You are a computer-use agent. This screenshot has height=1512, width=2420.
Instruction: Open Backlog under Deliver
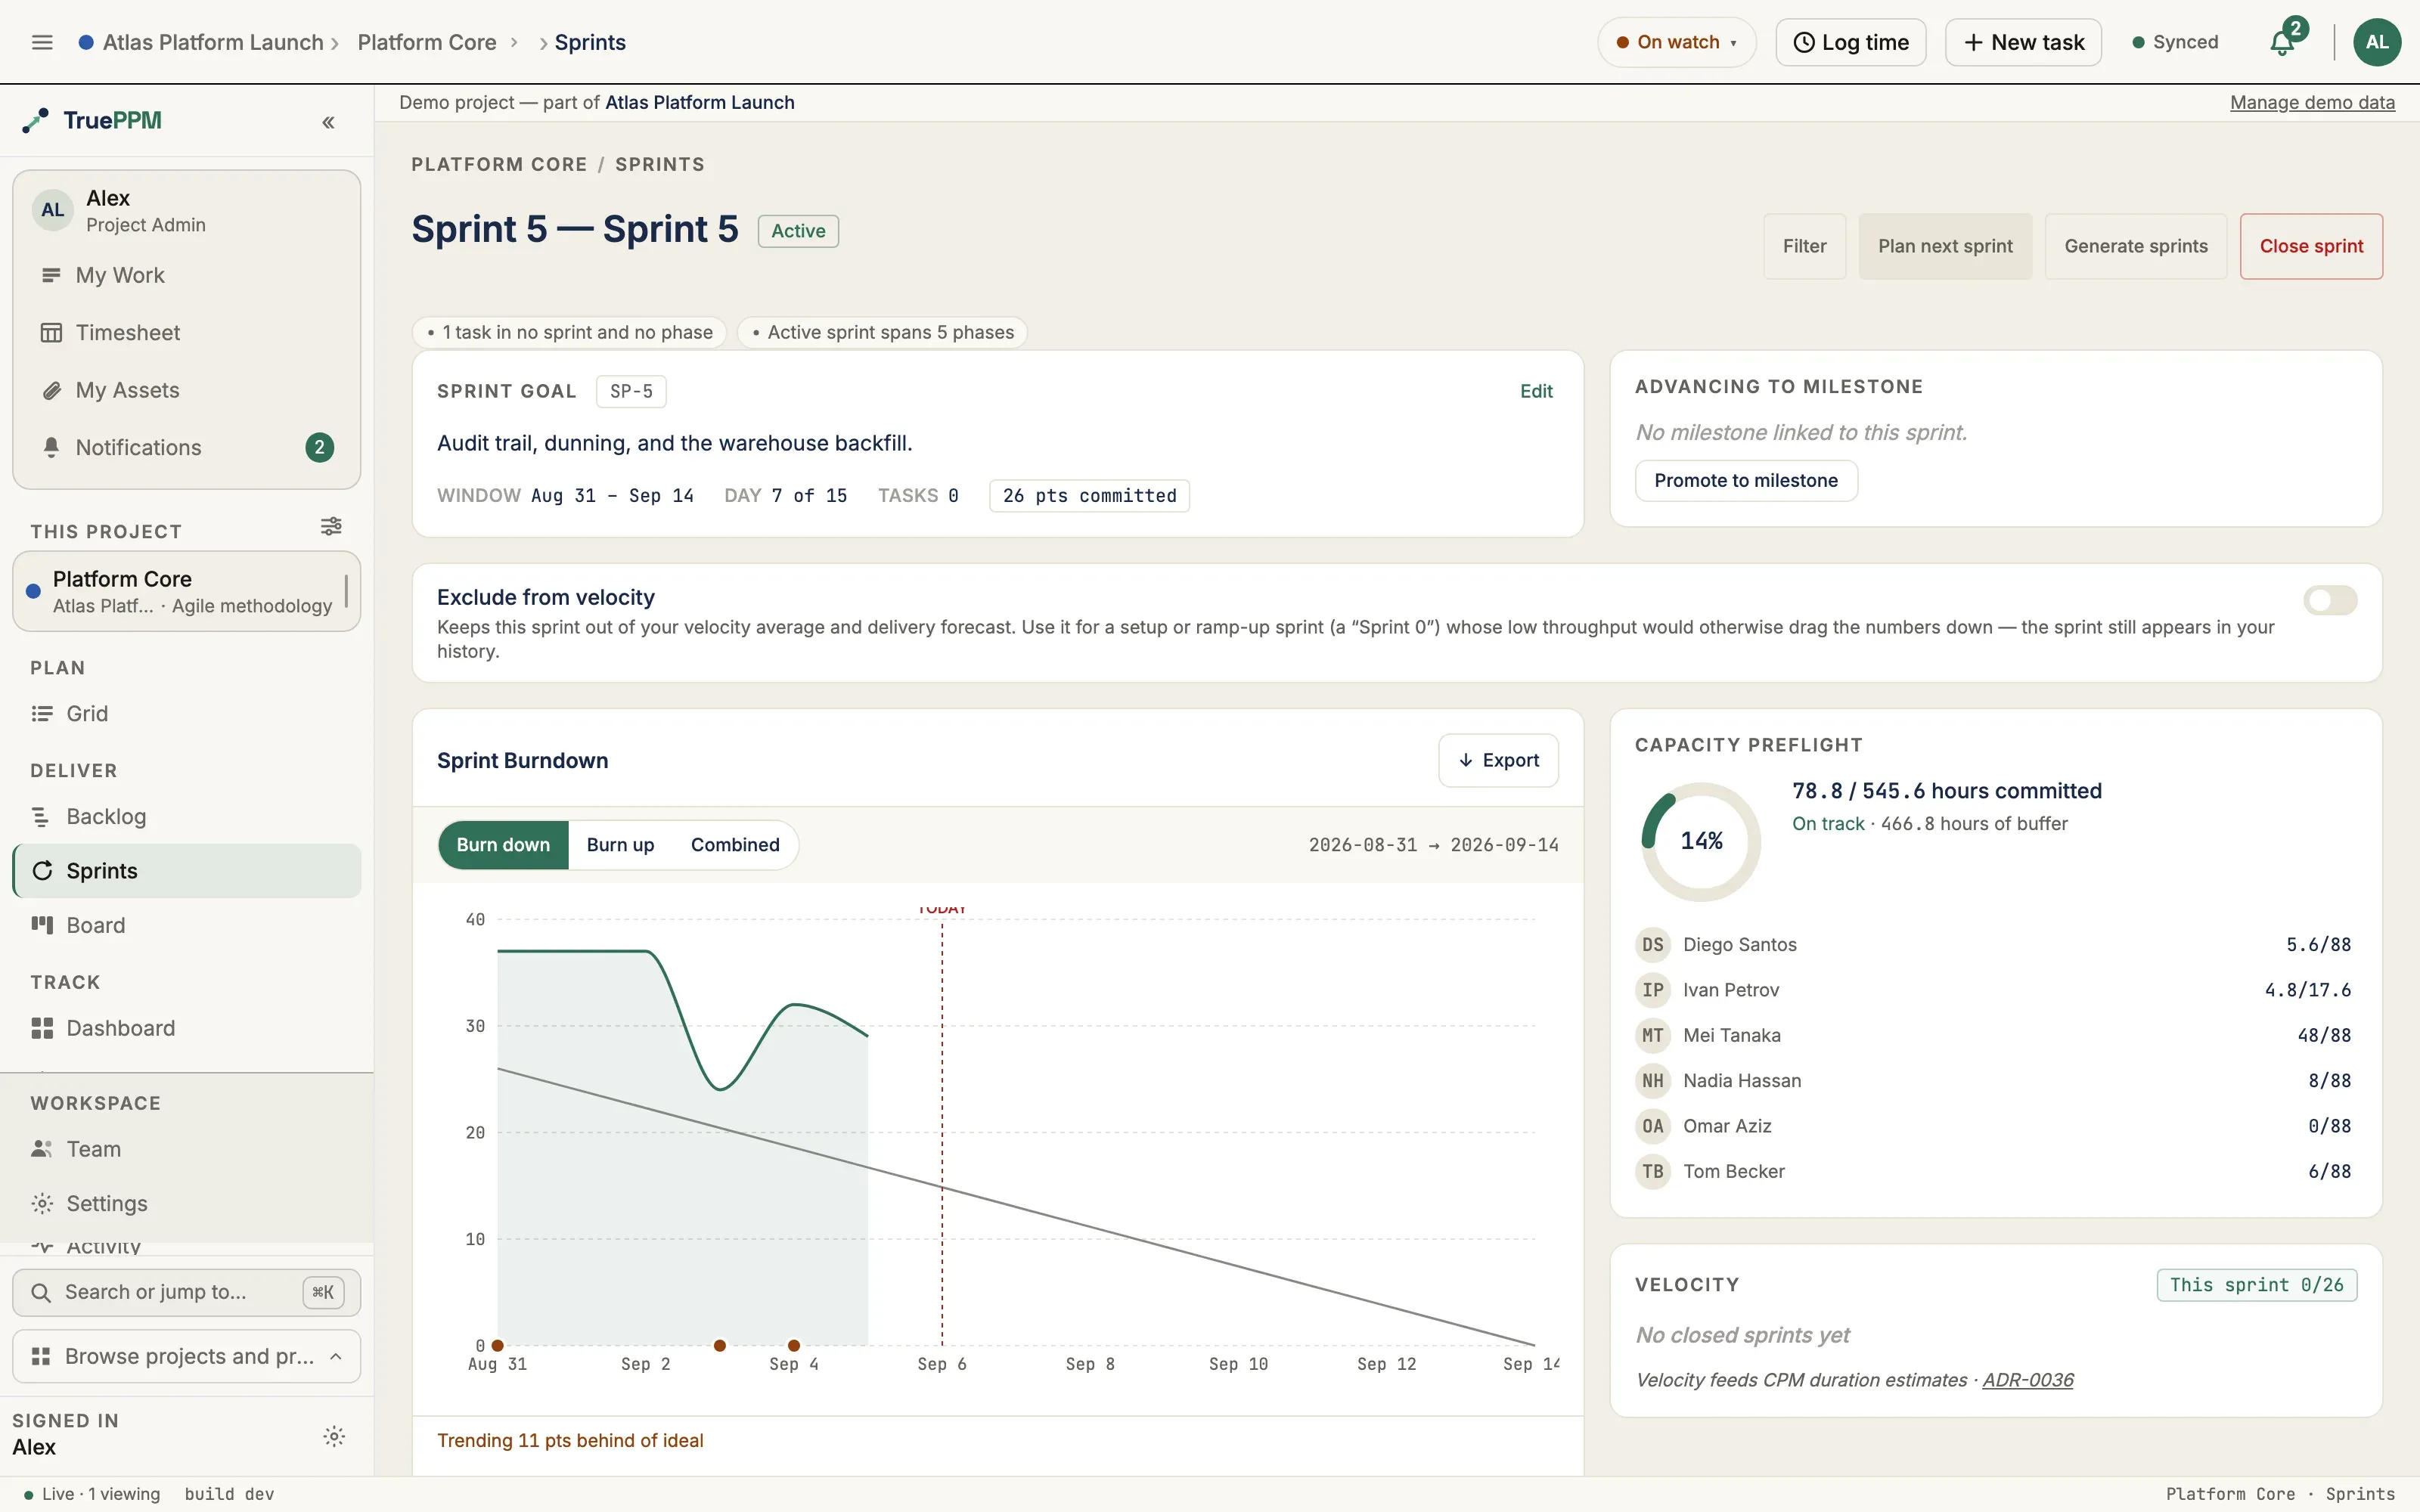tap(187, 816)
